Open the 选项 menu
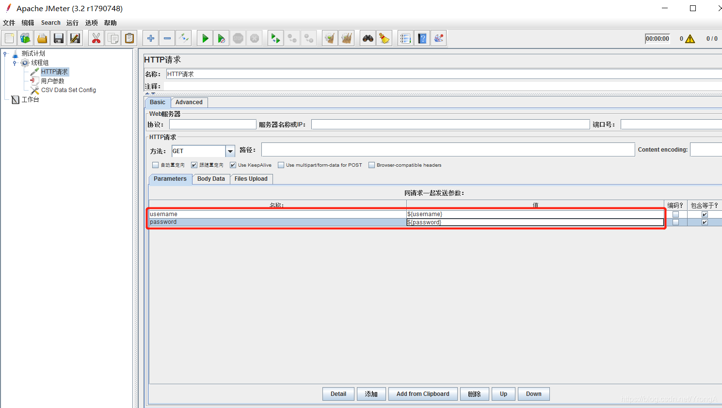Image resolution: width=722 pixels, height=408 pixels. (x=91, y=23)
